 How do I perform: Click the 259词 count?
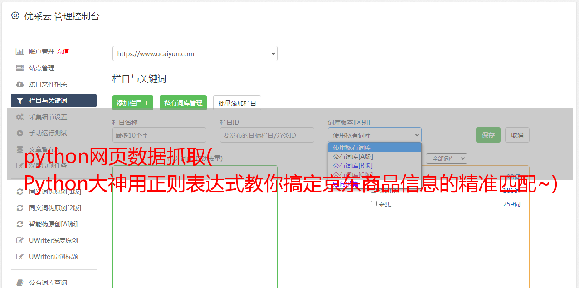pyautogui.click(x=511, y=204)
